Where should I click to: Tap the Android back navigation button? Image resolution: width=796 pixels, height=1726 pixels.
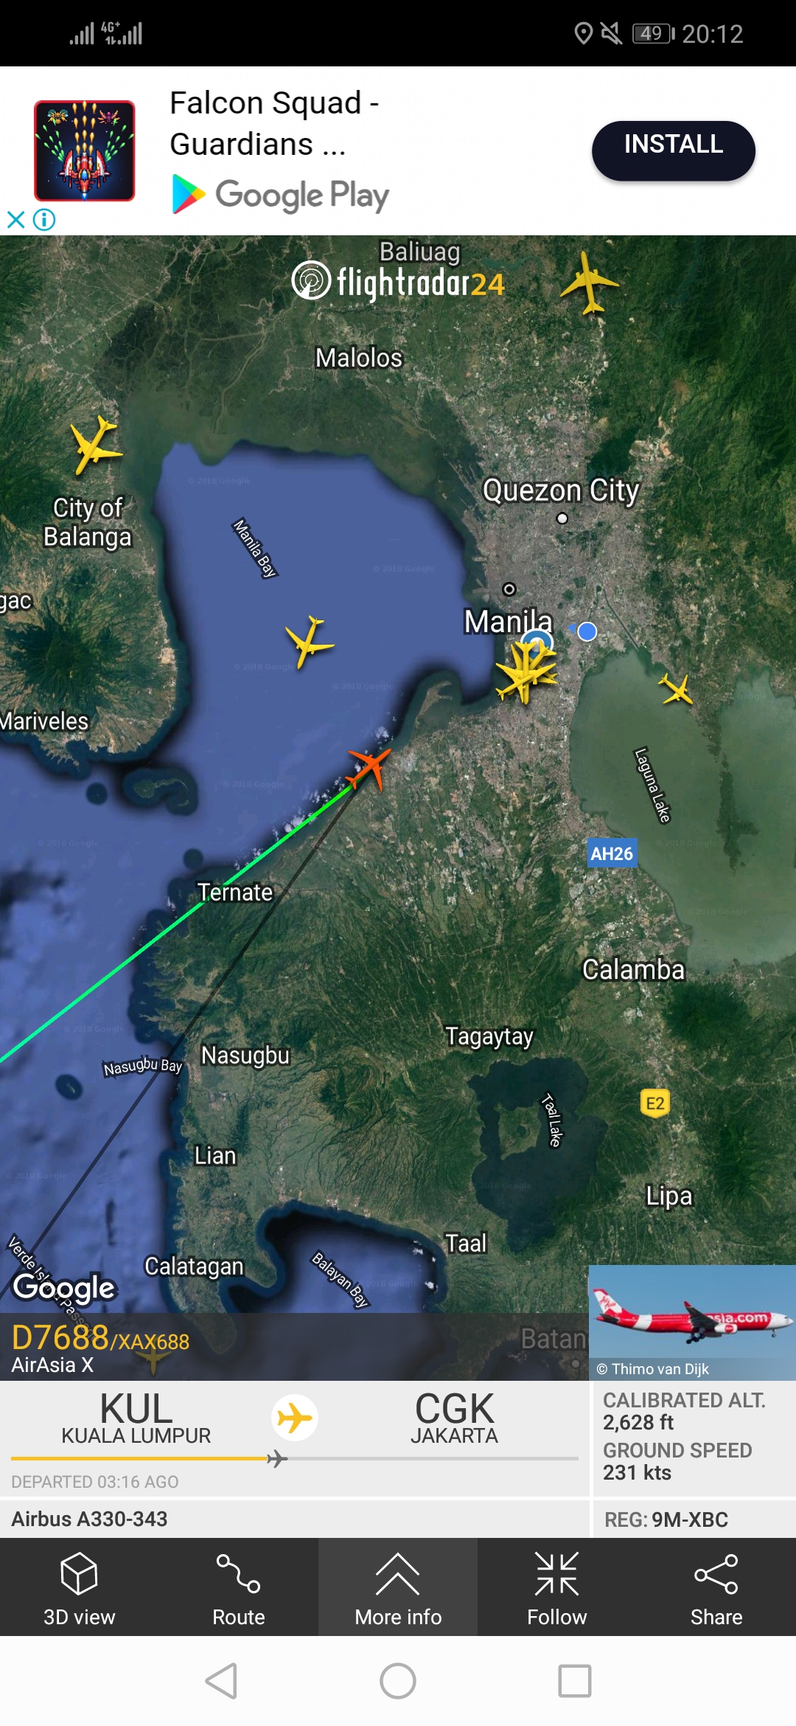point(221,1681)
